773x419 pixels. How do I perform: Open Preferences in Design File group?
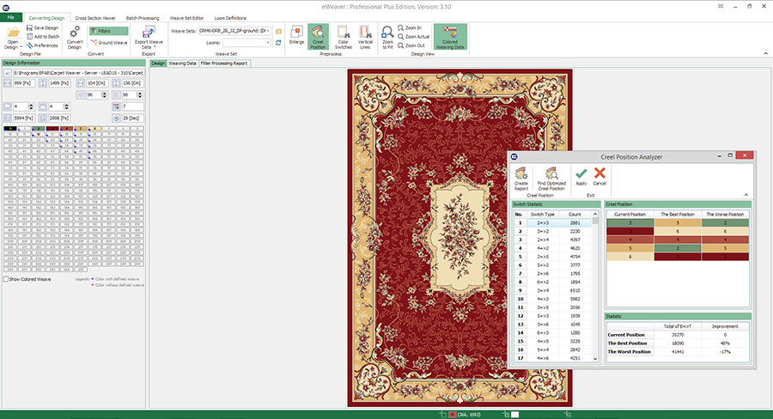tap(42, 46)
